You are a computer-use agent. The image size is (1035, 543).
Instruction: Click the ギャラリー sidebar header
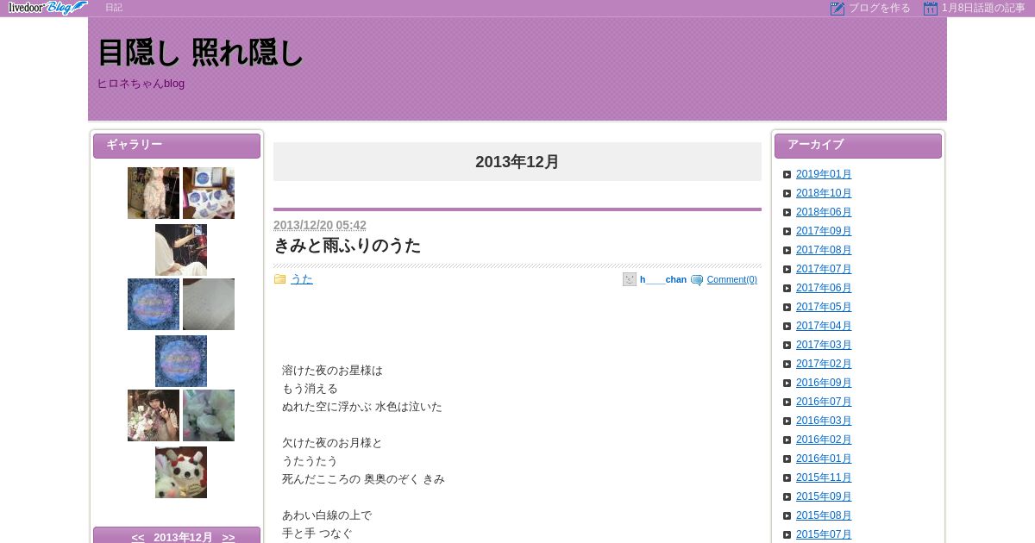point(177,146)
